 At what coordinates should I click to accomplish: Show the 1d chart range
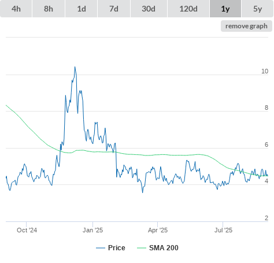coord(82,9)
